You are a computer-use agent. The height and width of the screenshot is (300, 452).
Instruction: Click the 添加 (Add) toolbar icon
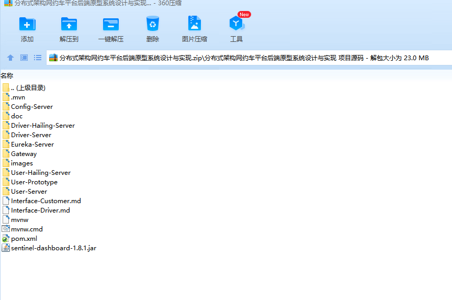click(27, 24)
